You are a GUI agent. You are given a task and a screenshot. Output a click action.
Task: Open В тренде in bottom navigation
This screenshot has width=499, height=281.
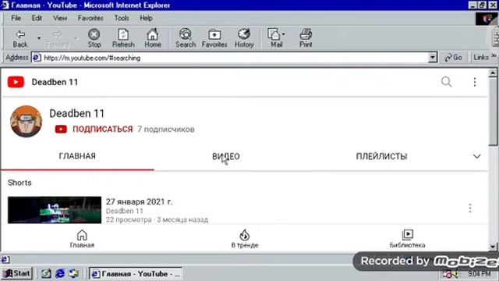(245, 239)
